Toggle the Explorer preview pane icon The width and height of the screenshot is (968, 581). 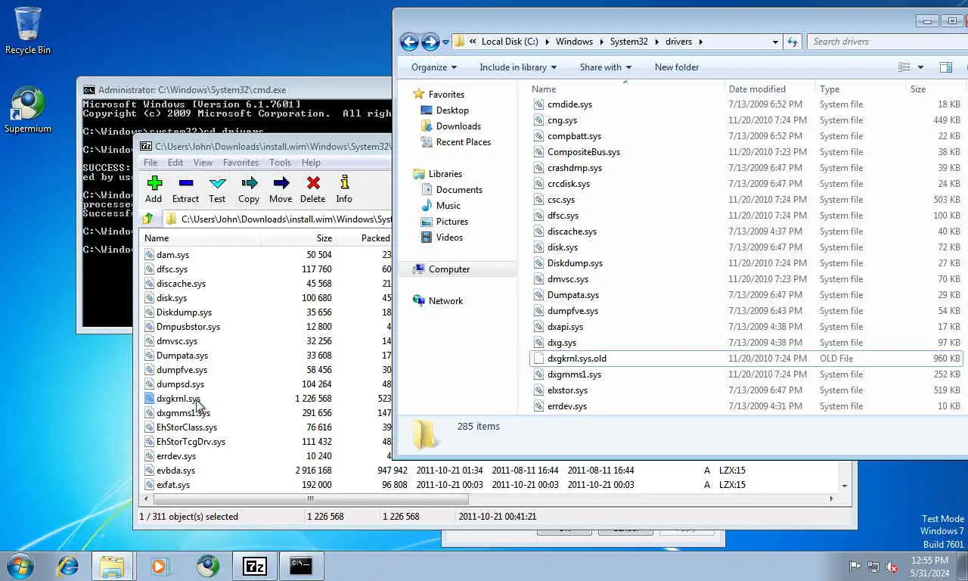click(x=945, y=67)
